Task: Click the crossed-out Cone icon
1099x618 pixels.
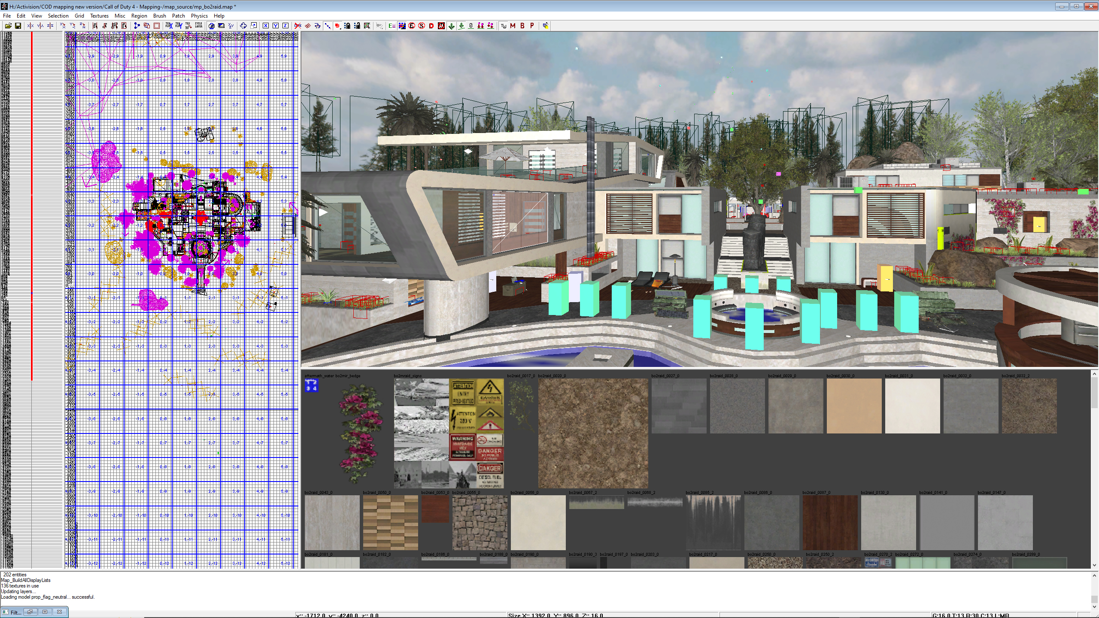Action: (298, 26)
